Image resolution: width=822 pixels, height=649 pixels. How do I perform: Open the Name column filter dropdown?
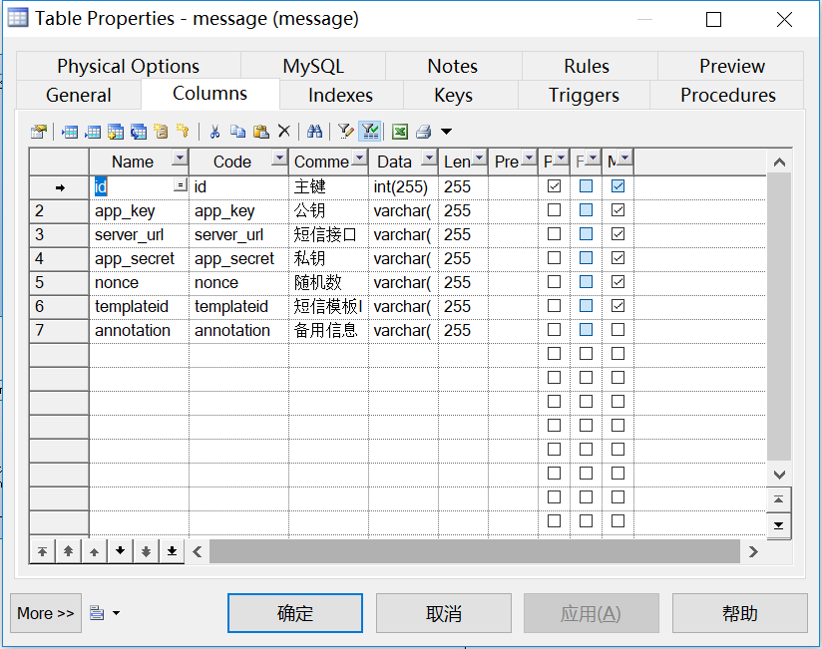(x=178, y=161)
